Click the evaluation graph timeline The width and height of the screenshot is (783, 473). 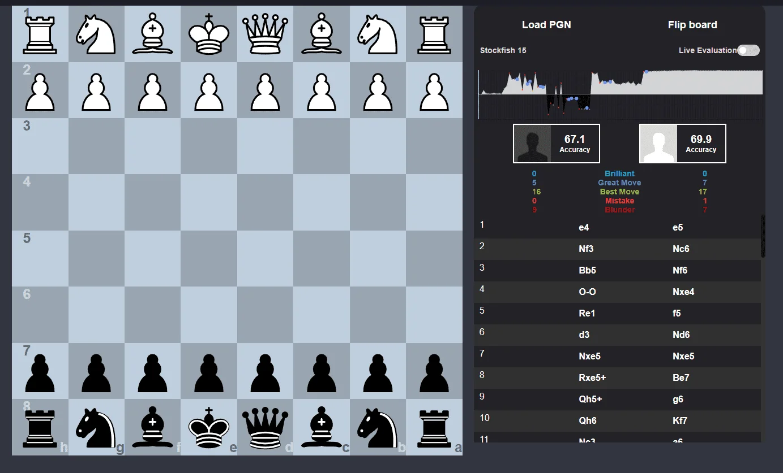pyautogui.click(x=621, y=94)
